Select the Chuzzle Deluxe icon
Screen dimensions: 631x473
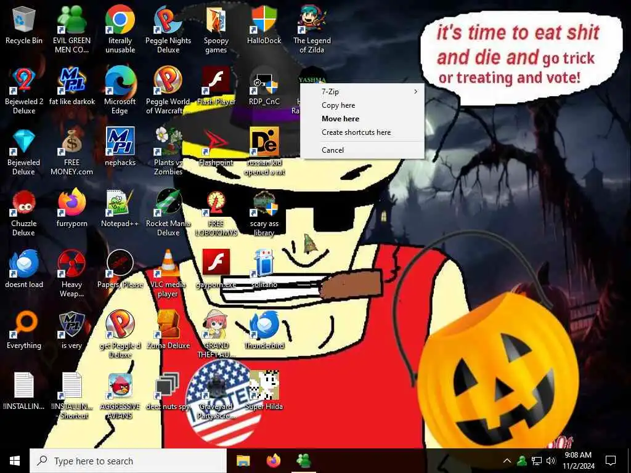tap(24, 203)
